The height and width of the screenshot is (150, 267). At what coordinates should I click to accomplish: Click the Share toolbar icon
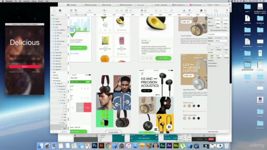tap(205, 11)
